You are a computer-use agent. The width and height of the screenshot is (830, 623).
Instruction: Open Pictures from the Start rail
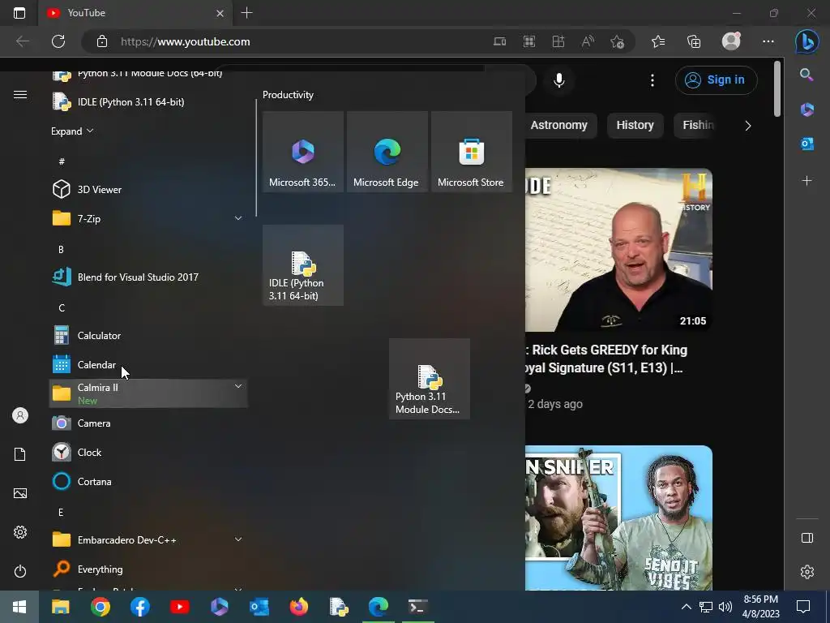pos(20,493)
